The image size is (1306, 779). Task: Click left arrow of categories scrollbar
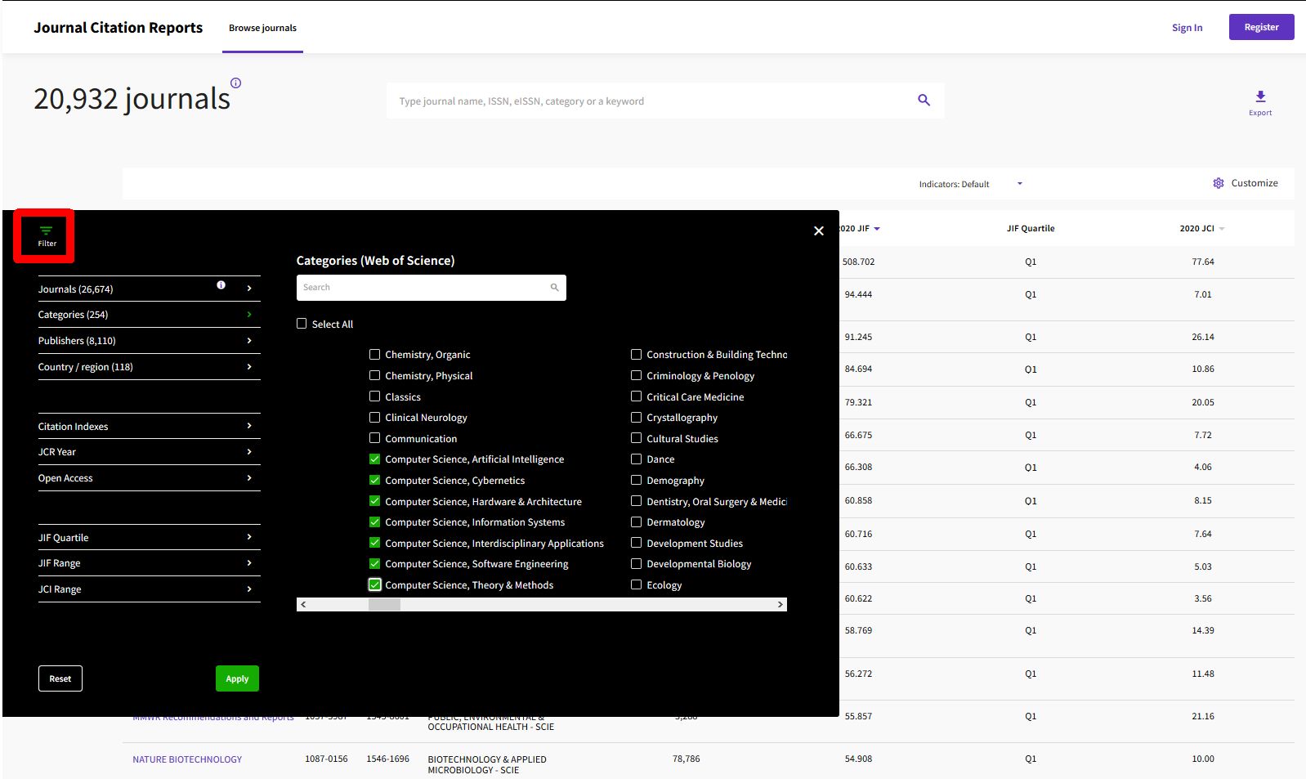[303, 605]
